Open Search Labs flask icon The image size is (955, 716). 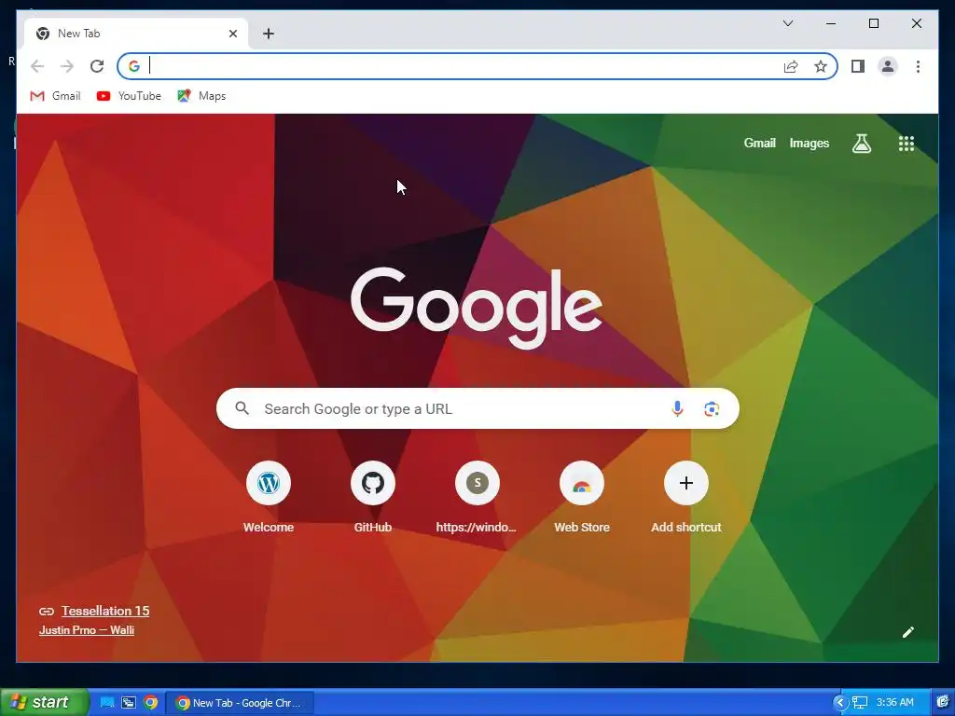[861, 144]
